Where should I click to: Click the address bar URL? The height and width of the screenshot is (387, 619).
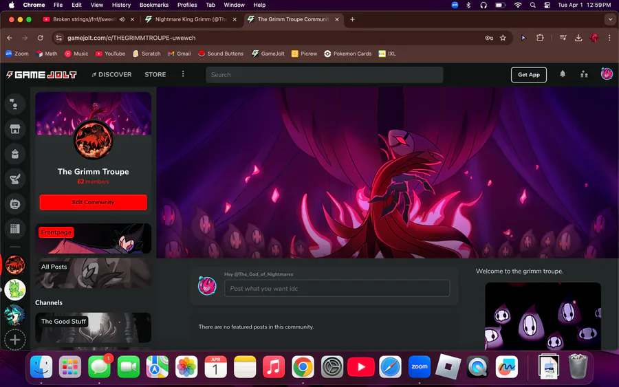(131, 38)
